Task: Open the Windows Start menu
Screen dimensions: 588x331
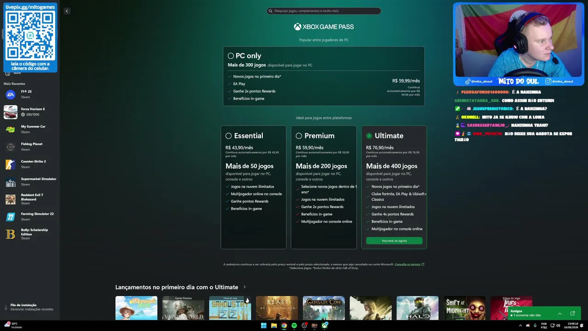Action: (x=264, y=325)
